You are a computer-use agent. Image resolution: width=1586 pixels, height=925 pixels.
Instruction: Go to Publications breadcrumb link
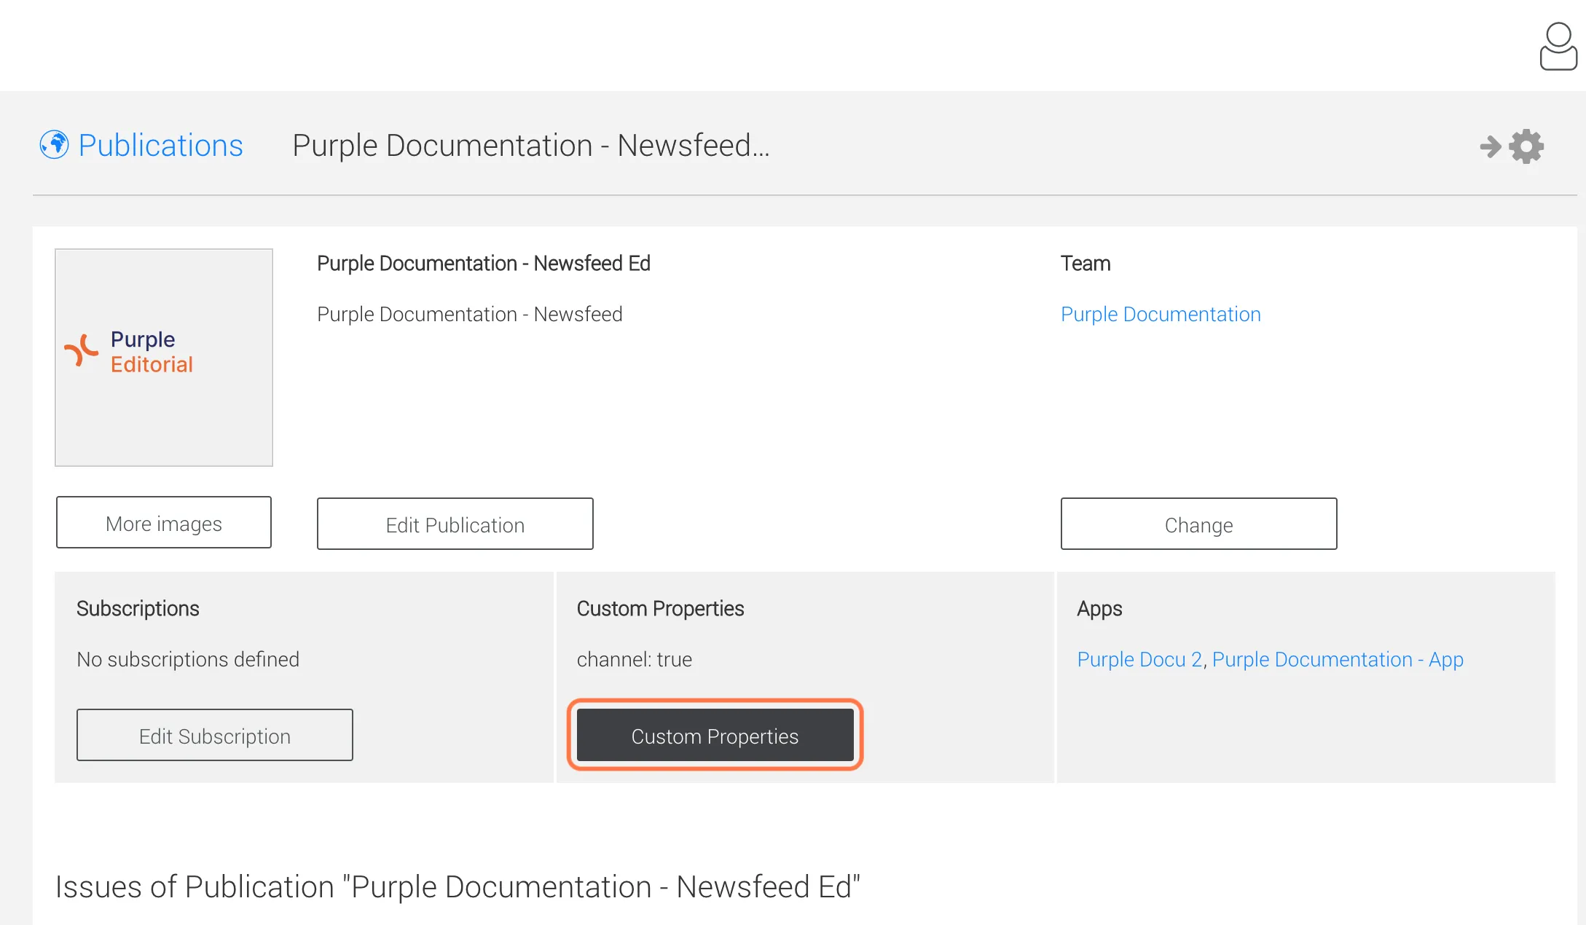pos(160,145)
